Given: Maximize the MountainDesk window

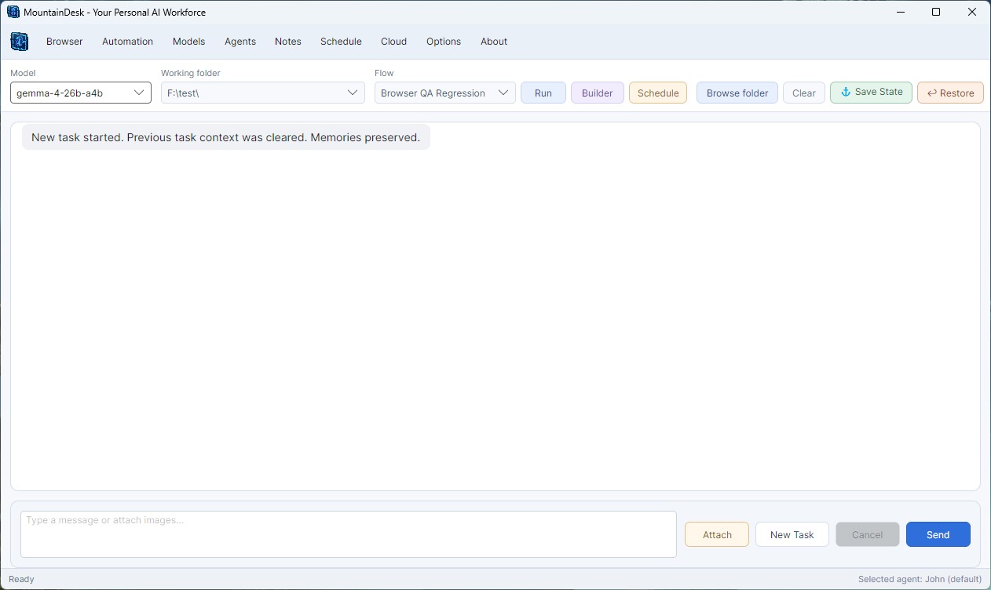Looking at the screenshot, I should 936,12.
